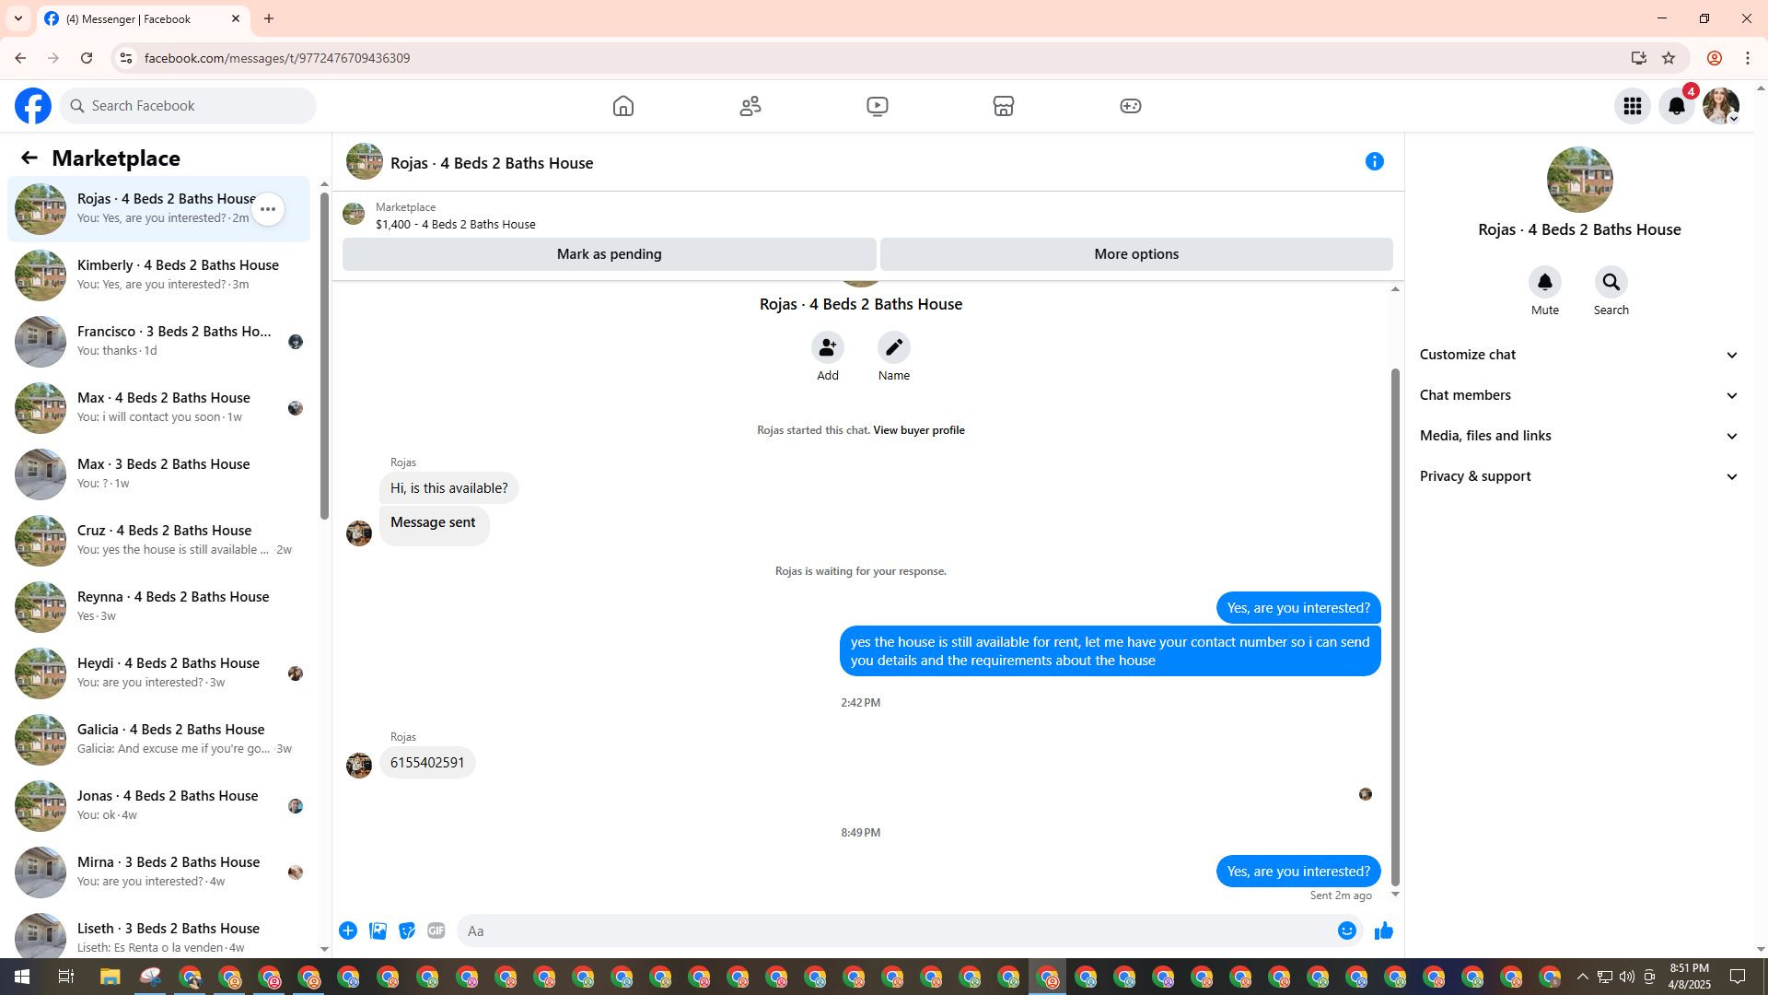The width and height of the screenshot is (1768, 995).
Task: Open the Marketplace storefront icon
Action: pyautogui.click(x=1003, y=106)
